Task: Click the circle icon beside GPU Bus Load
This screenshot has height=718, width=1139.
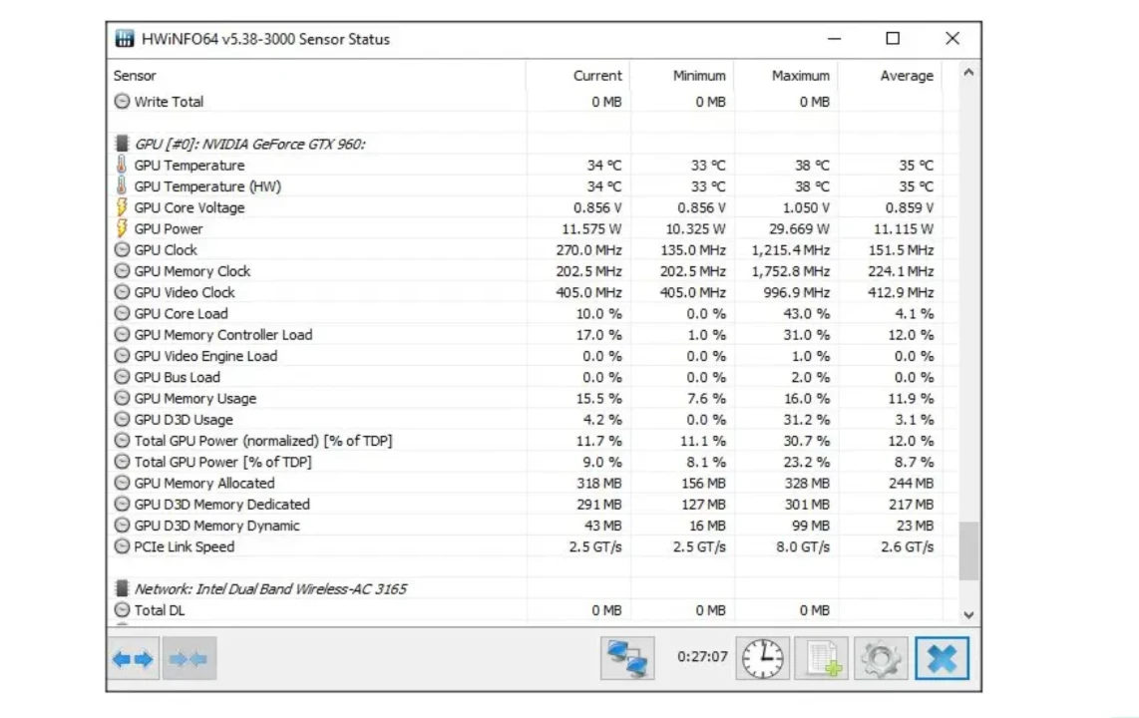Action: click(122, 377)
